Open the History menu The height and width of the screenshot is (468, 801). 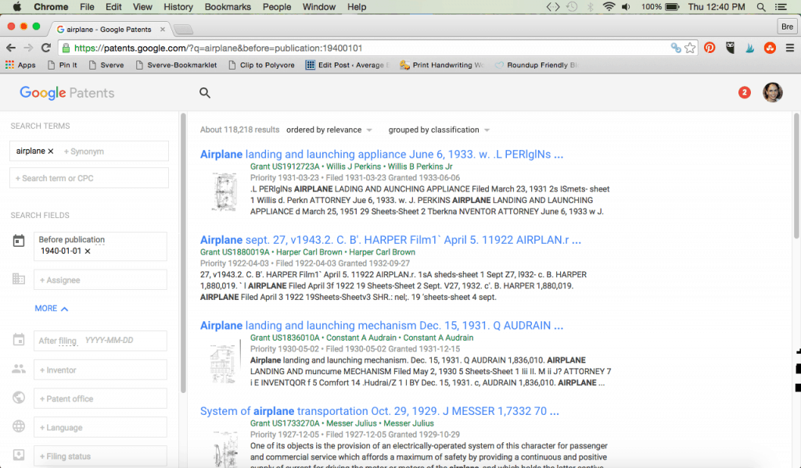tap(178, 7)
